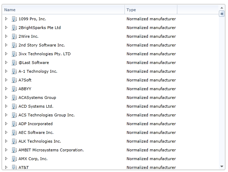Screen dimensions: 228x172
Task: Click the vertical scrollbar thumb
Action: pos(222,14)
